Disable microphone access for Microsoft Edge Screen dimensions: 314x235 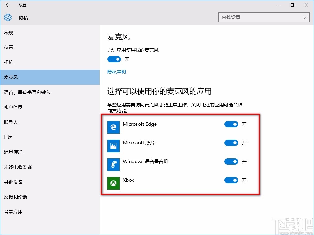[x=231, y=124]
